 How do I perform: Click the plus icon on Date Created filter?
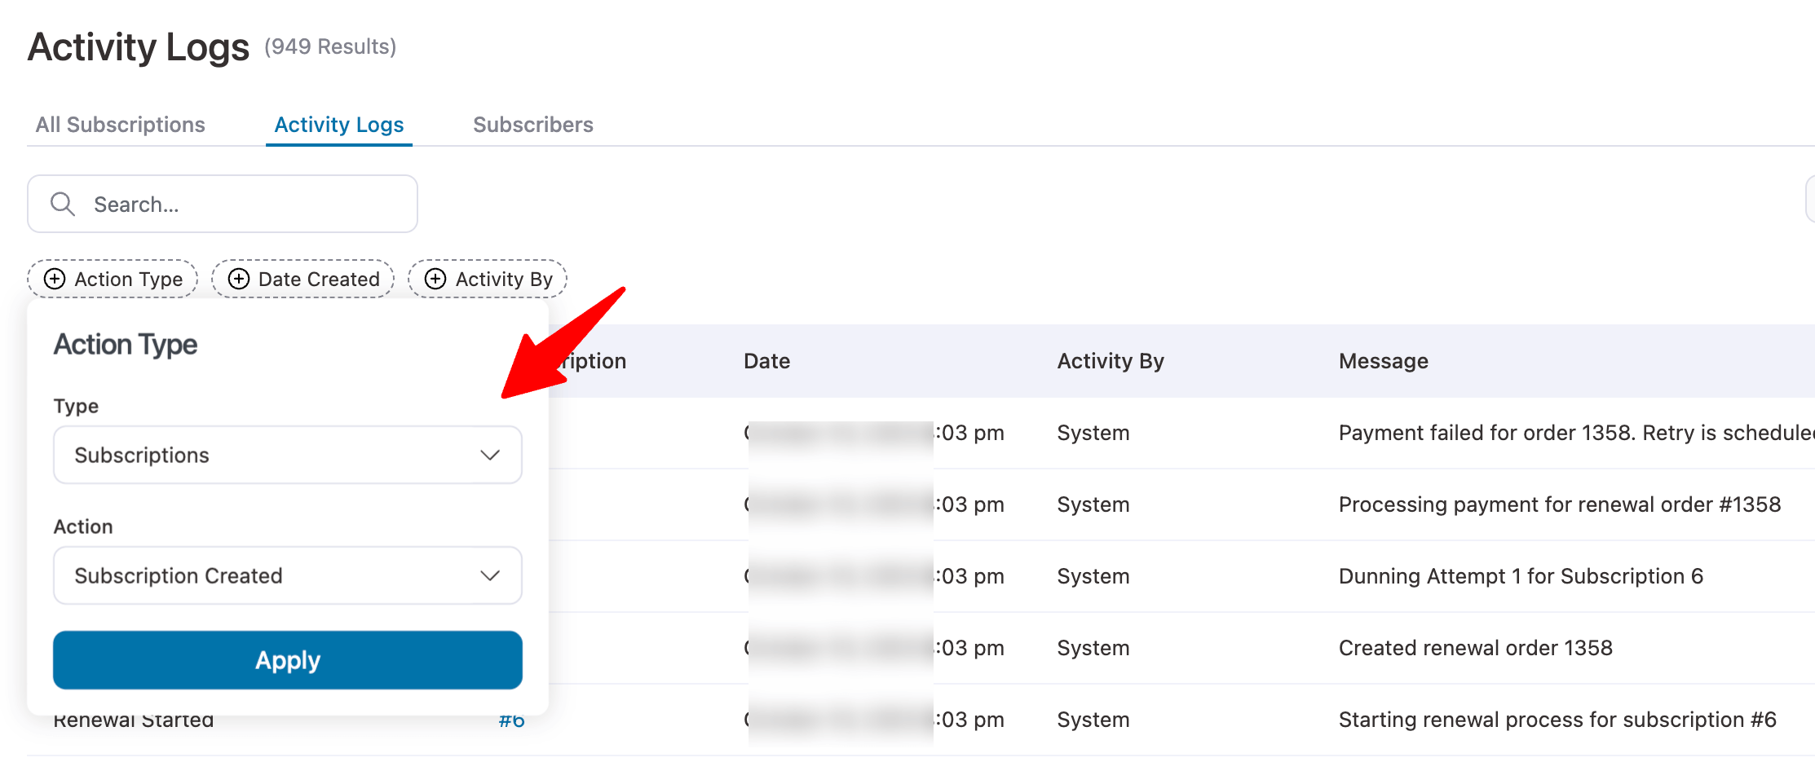(x=239, y=279)
